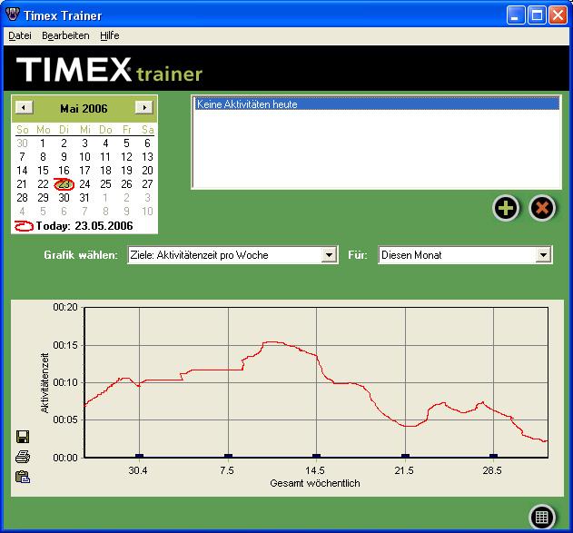Select May 5 in the calendar
The width and height of the screenshot is (573, 533).
126,143
